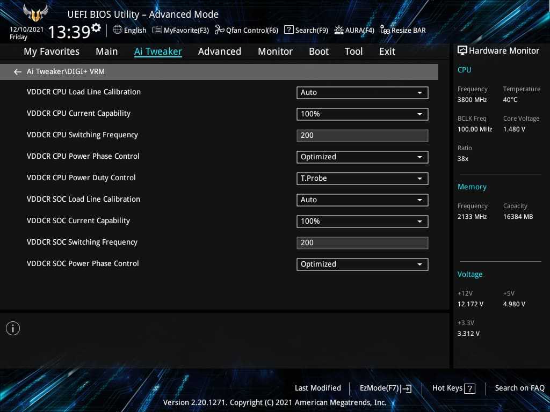This screenshot has height=412, width=550.
Task: Click the globe icon for English language
Action: coord(118,30)
